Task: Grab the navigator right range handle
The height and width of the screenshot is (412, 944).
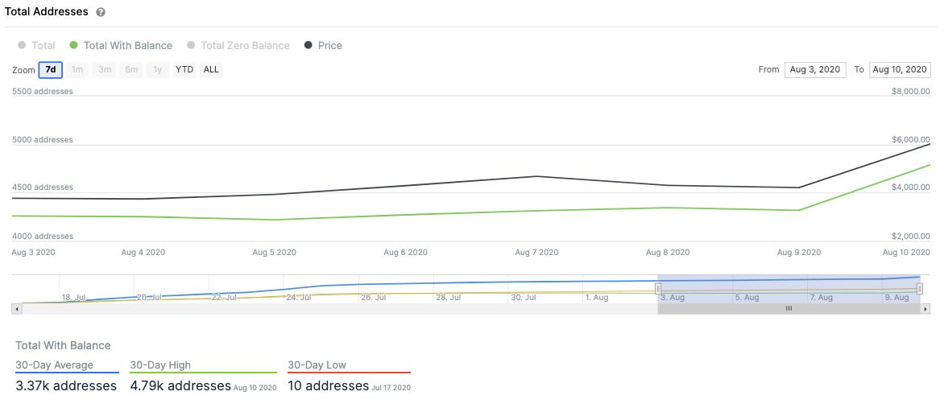Action: [x=920, y=289]
